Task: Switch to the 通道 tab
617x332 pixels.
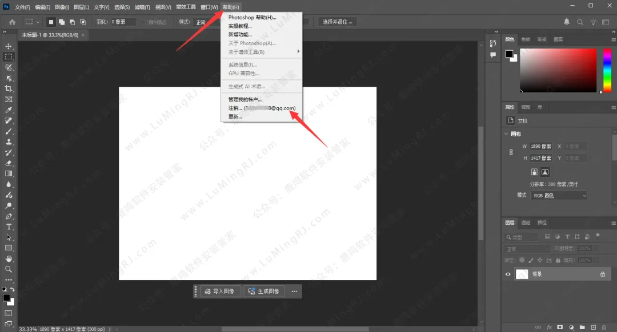Action: pyautogui.click(x=526, y=223)
